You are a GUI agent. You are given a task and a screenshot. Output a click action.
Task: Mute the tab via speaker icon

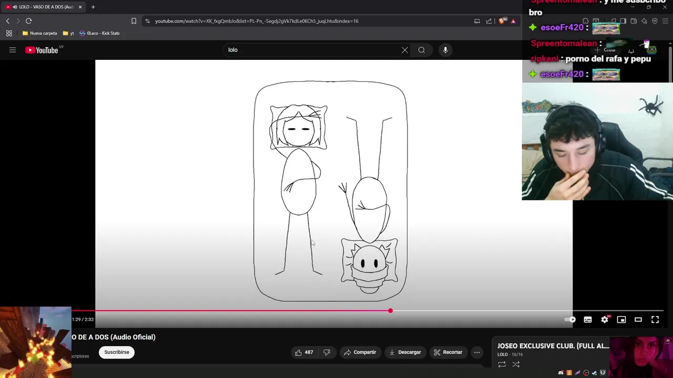pyautogui.click(x=15, y=7)
